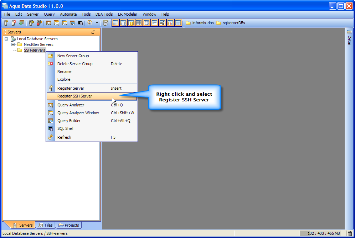The height and width of the screenshot is (238, 355).
Task: Click the trash can garbage collect icon
Action: click(x=350, y=233)
